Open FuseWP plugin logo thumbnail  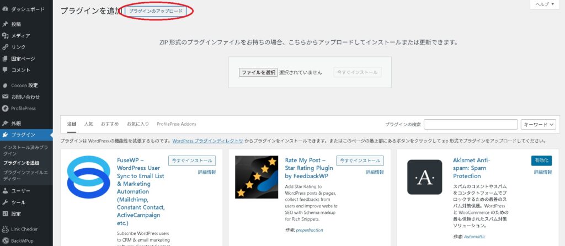[x=89, y=177]
